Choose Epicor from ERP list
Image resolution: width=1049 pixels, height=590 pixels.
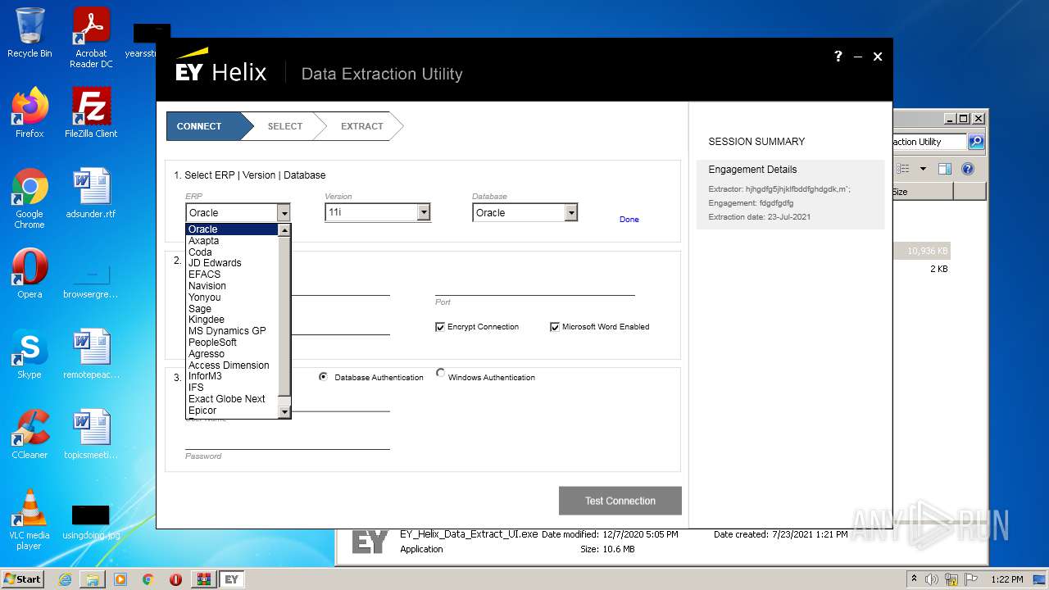point(232,411)
